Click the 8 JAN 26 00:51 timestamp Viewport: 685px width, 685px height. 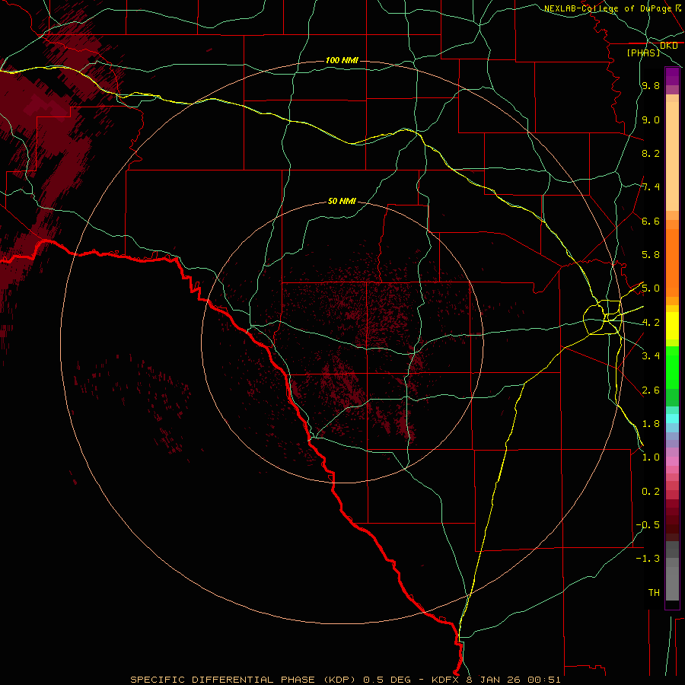(513, 680)
